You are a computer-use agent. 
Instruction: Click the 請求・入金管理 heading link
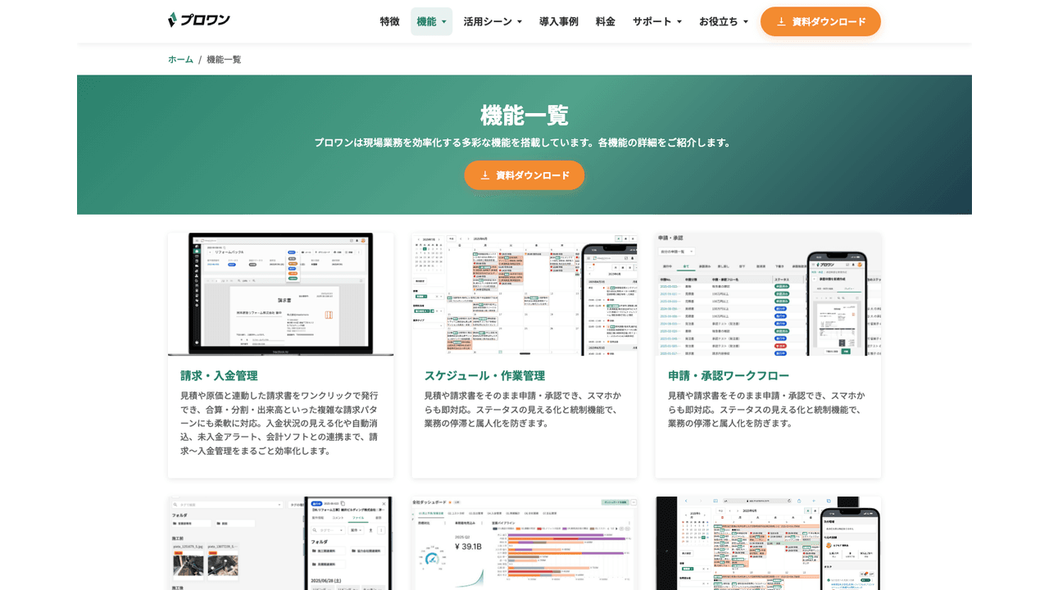pyautogui.click(x=219, y=375)
